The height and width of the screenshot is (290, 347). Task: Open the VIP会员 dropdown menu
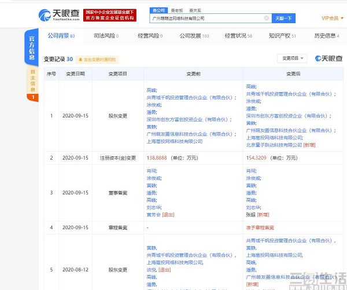pos(332,18)
